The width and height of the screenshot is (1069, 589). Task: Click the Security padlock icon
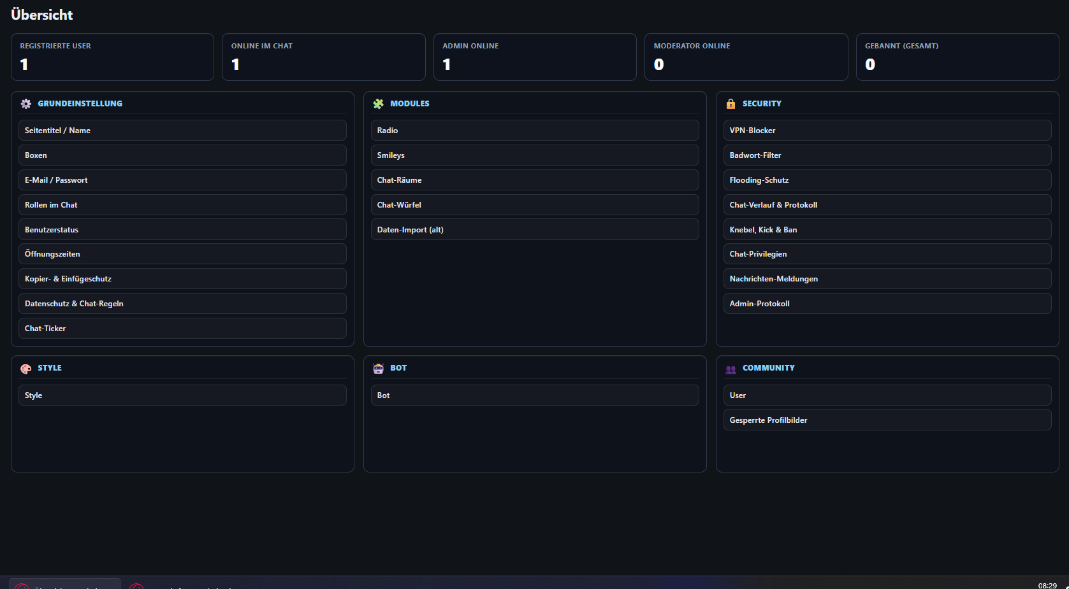pyautogui.click(x=731, y=104)
